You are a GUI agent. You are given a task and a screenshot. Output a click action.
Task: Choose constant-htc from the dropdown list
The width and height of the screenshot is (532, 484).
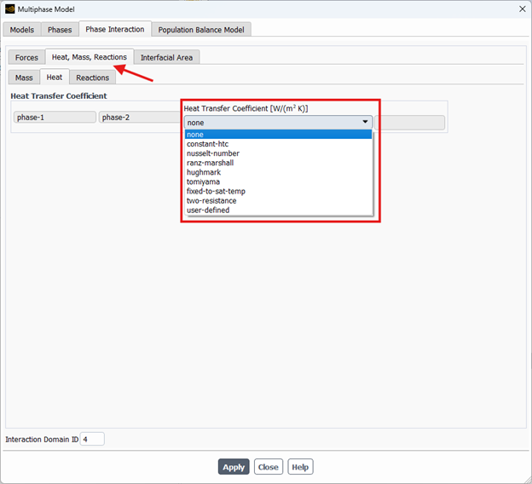click(207, 144)
